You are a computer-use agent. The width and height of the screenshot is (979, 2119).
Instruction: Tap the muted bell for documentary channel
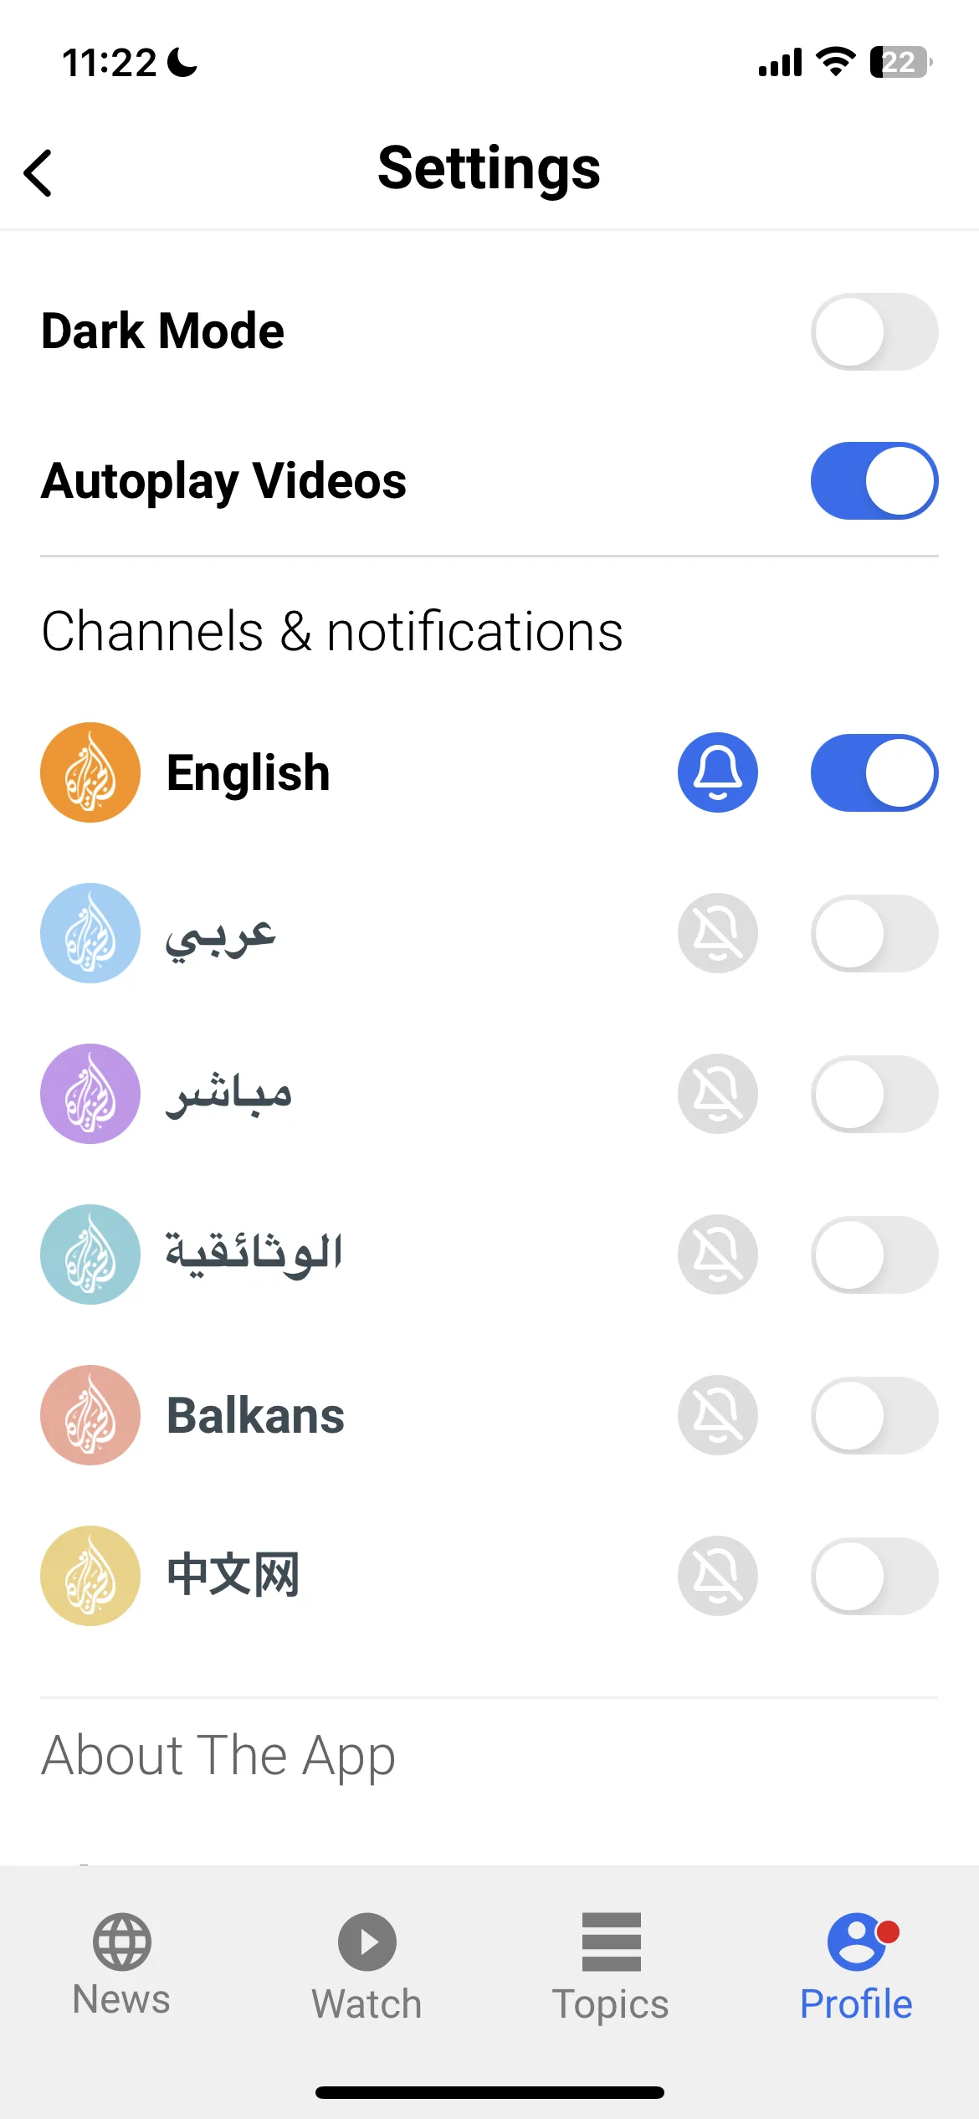point(718,1254)
